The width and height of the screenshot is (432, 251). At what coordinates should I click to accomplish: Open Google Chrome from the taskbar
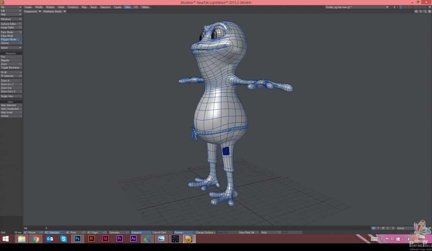coord(36,239)
